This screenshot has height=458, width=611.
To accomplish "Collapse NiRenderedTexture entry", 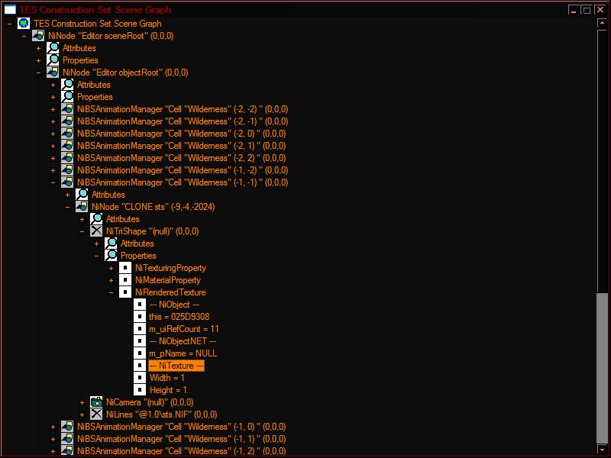I will pos(111,292).
